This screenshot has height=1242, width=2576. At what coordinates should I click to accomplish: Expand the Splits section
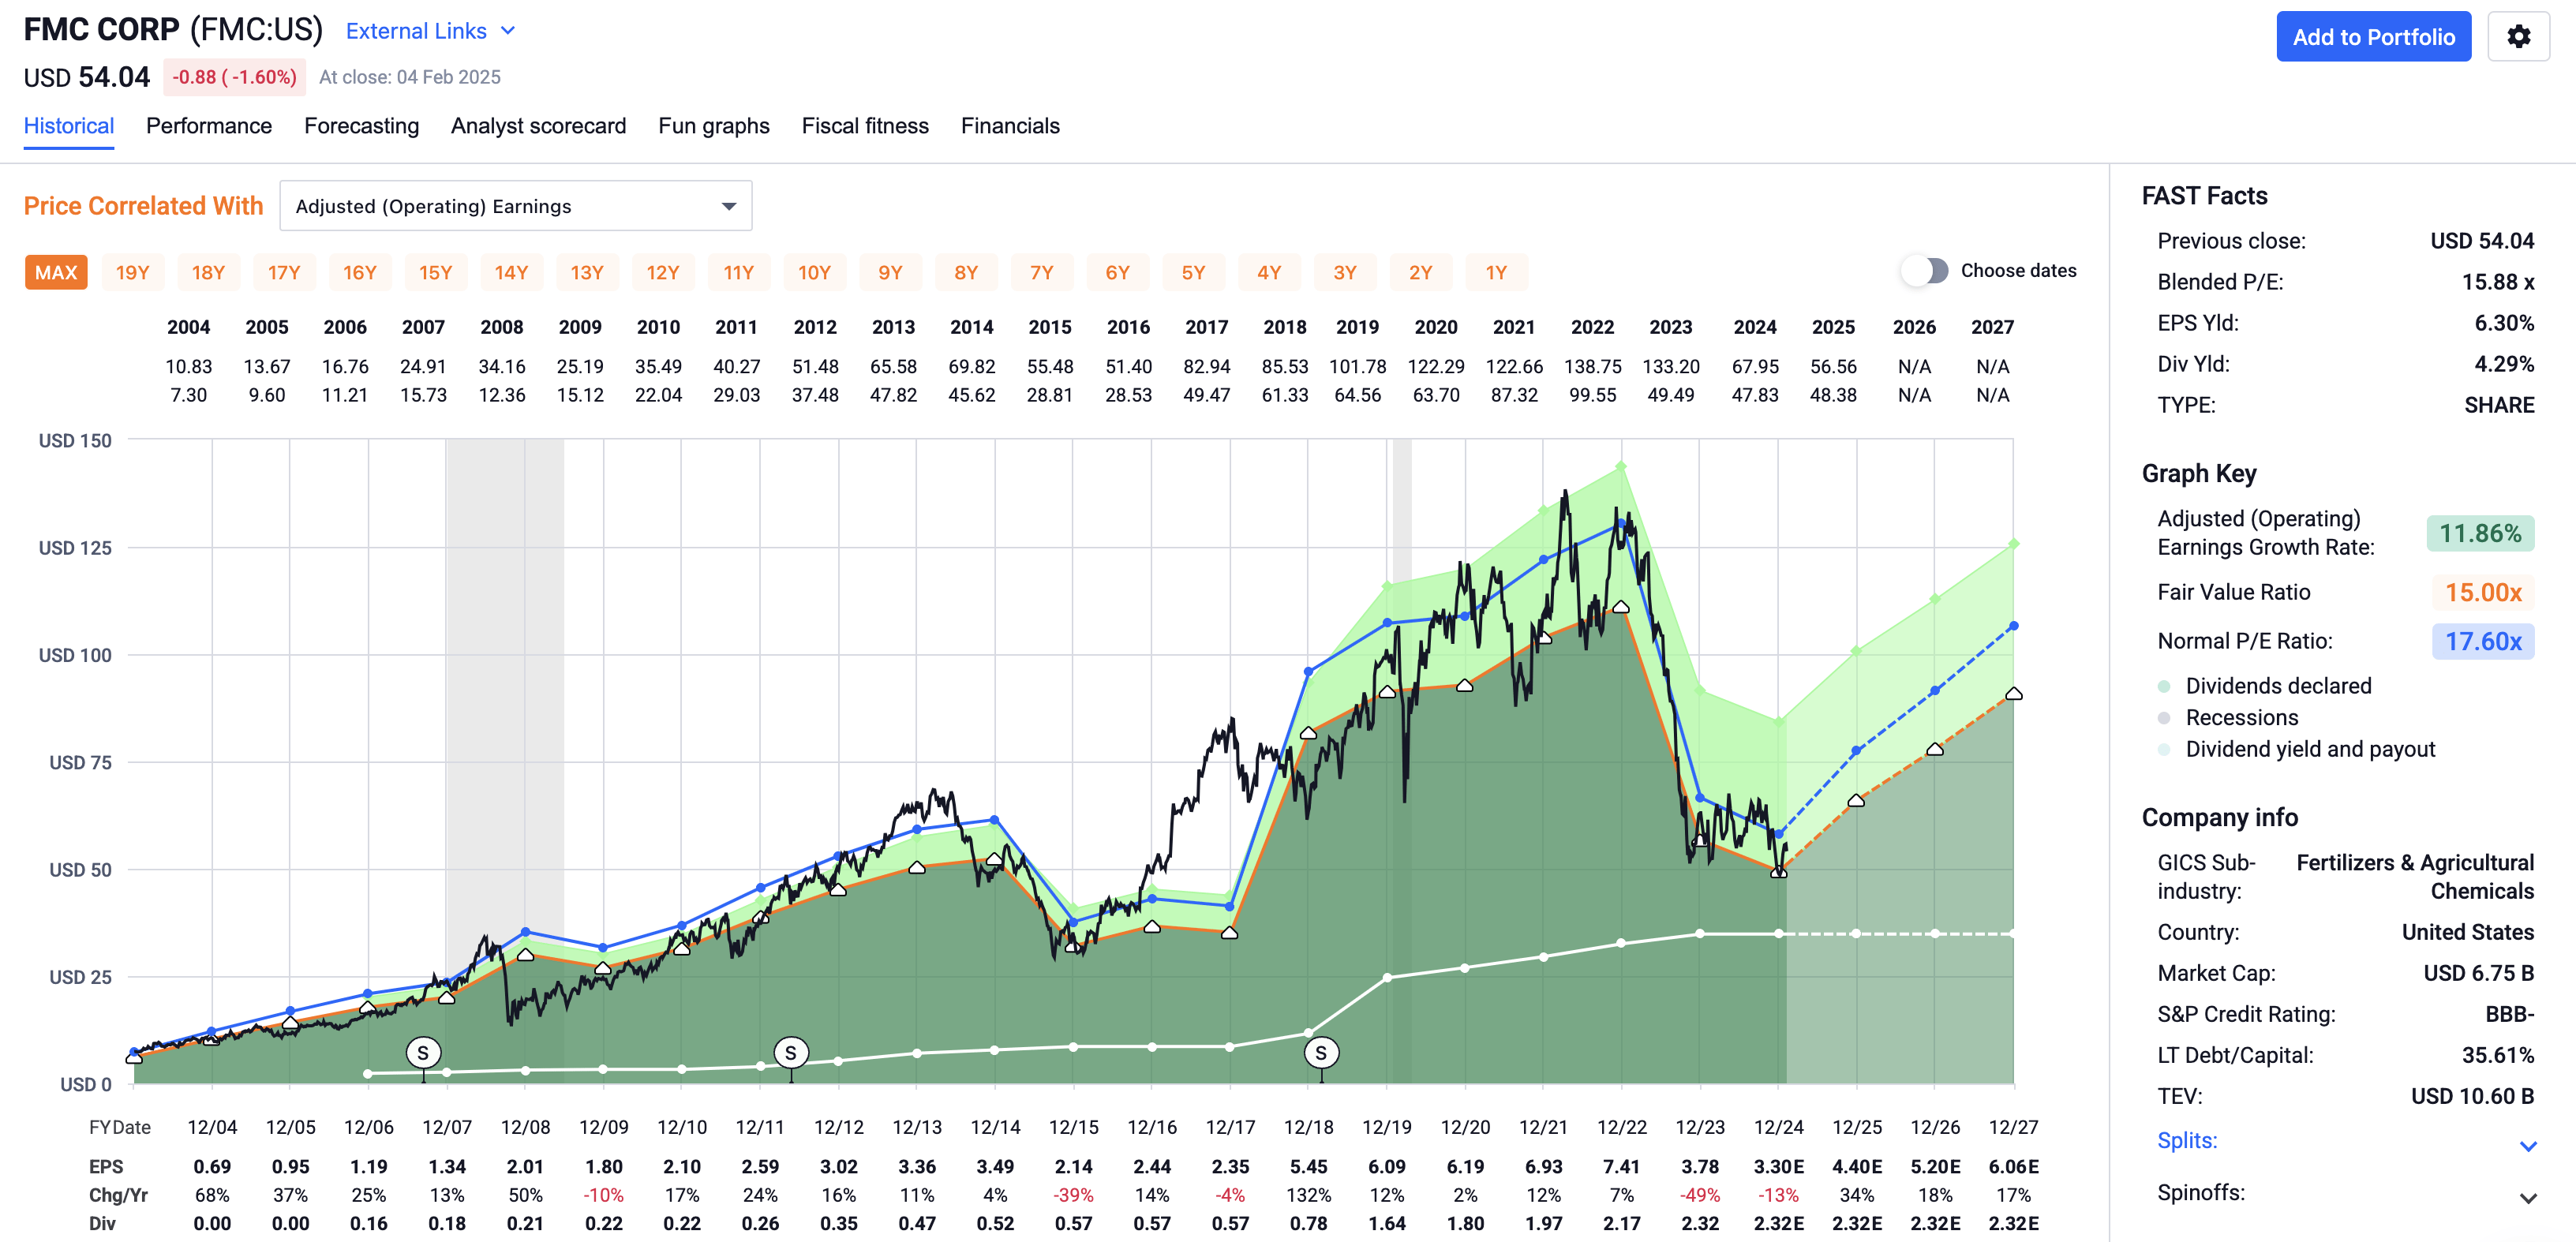[2527, 1146]
